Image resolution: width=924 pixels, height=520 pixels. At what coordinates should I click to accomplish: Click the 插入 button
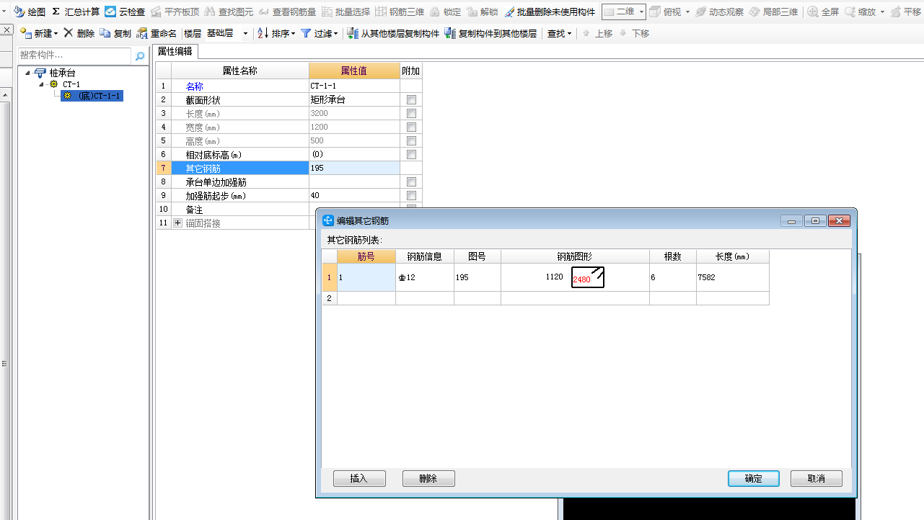click(x=359, y=479)
